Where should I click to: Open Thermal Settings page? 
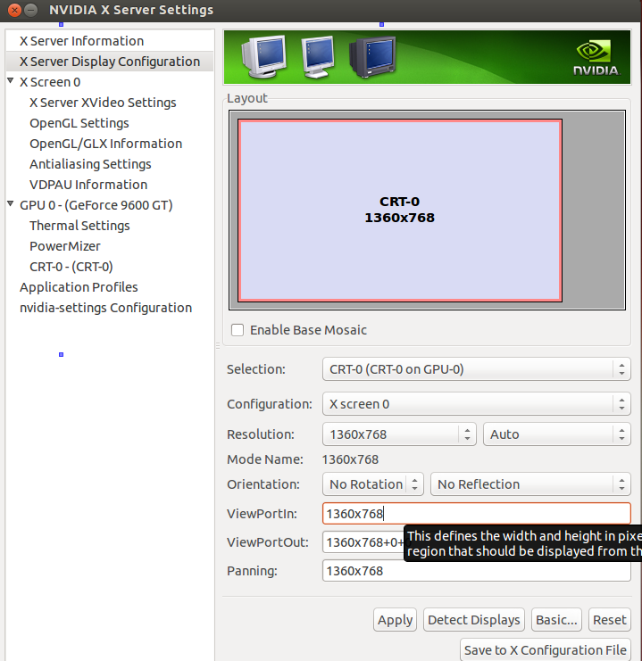(x=79, y=226)
